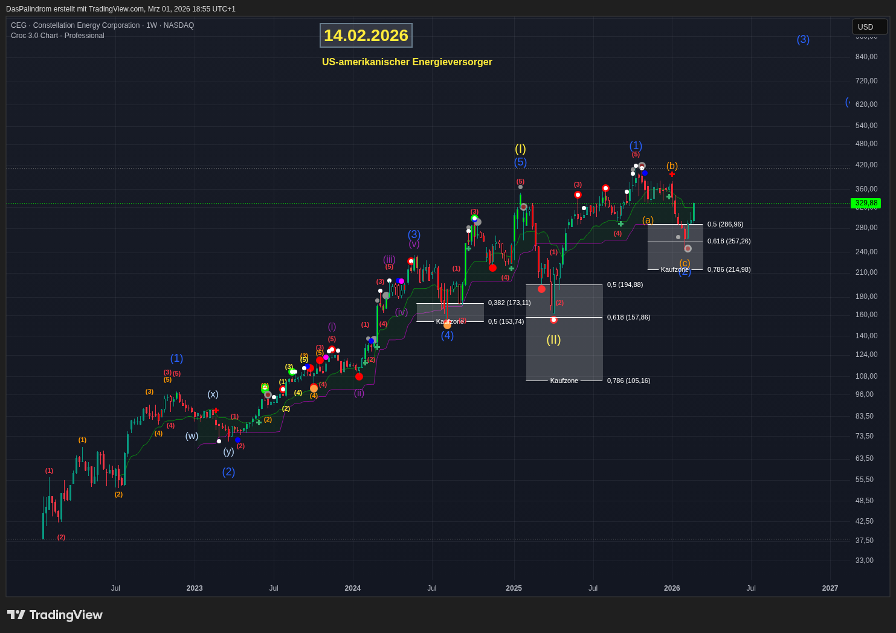
Task: Click the CEG Constellation Energy Corporation symbol title
Action: coord(102,25)
